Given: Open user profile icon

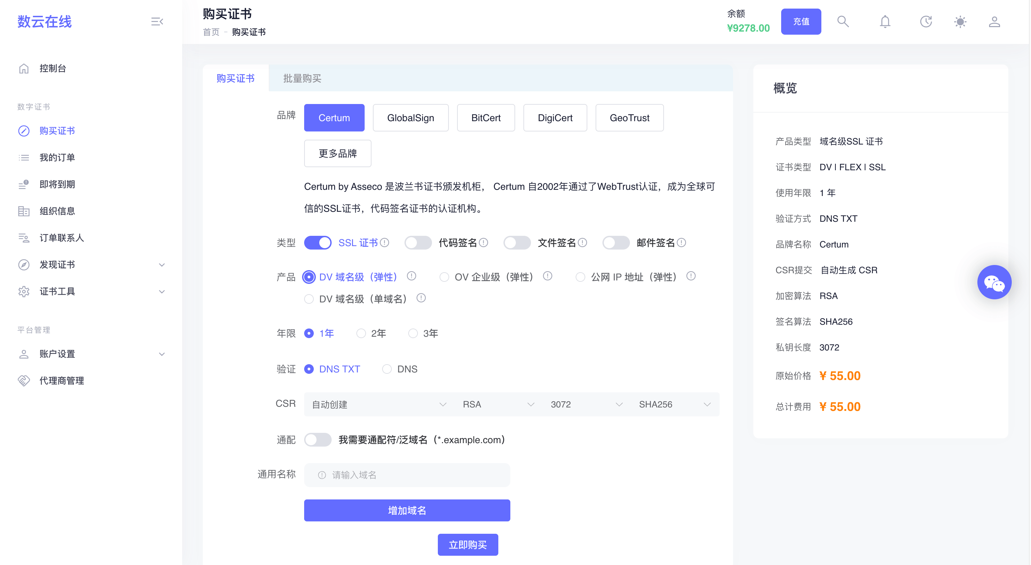Looking at the screenshot, I should coord(994,22).
